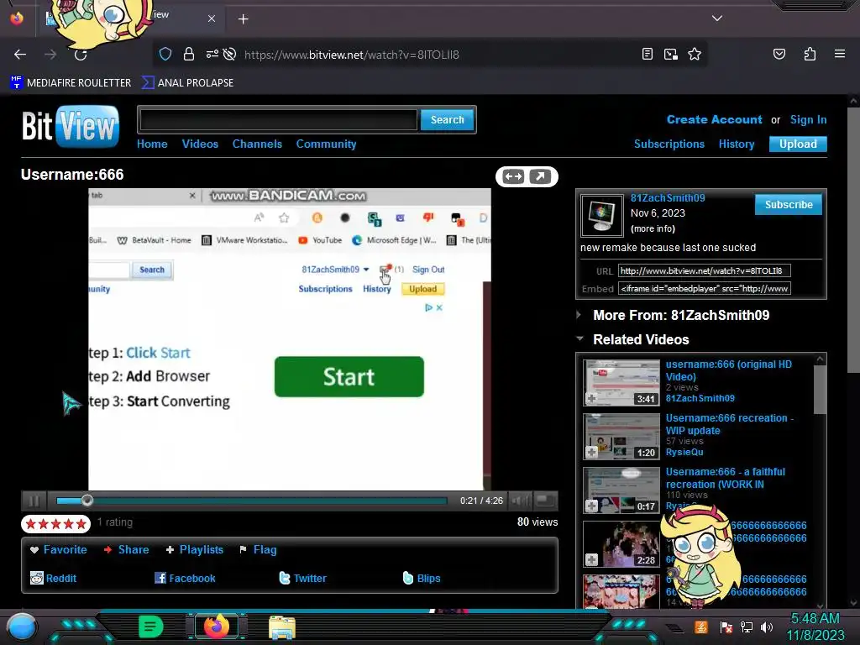Click the Create Account link
Image resolution: width=860 pixels, height=645 pixels.
[714, 119]
